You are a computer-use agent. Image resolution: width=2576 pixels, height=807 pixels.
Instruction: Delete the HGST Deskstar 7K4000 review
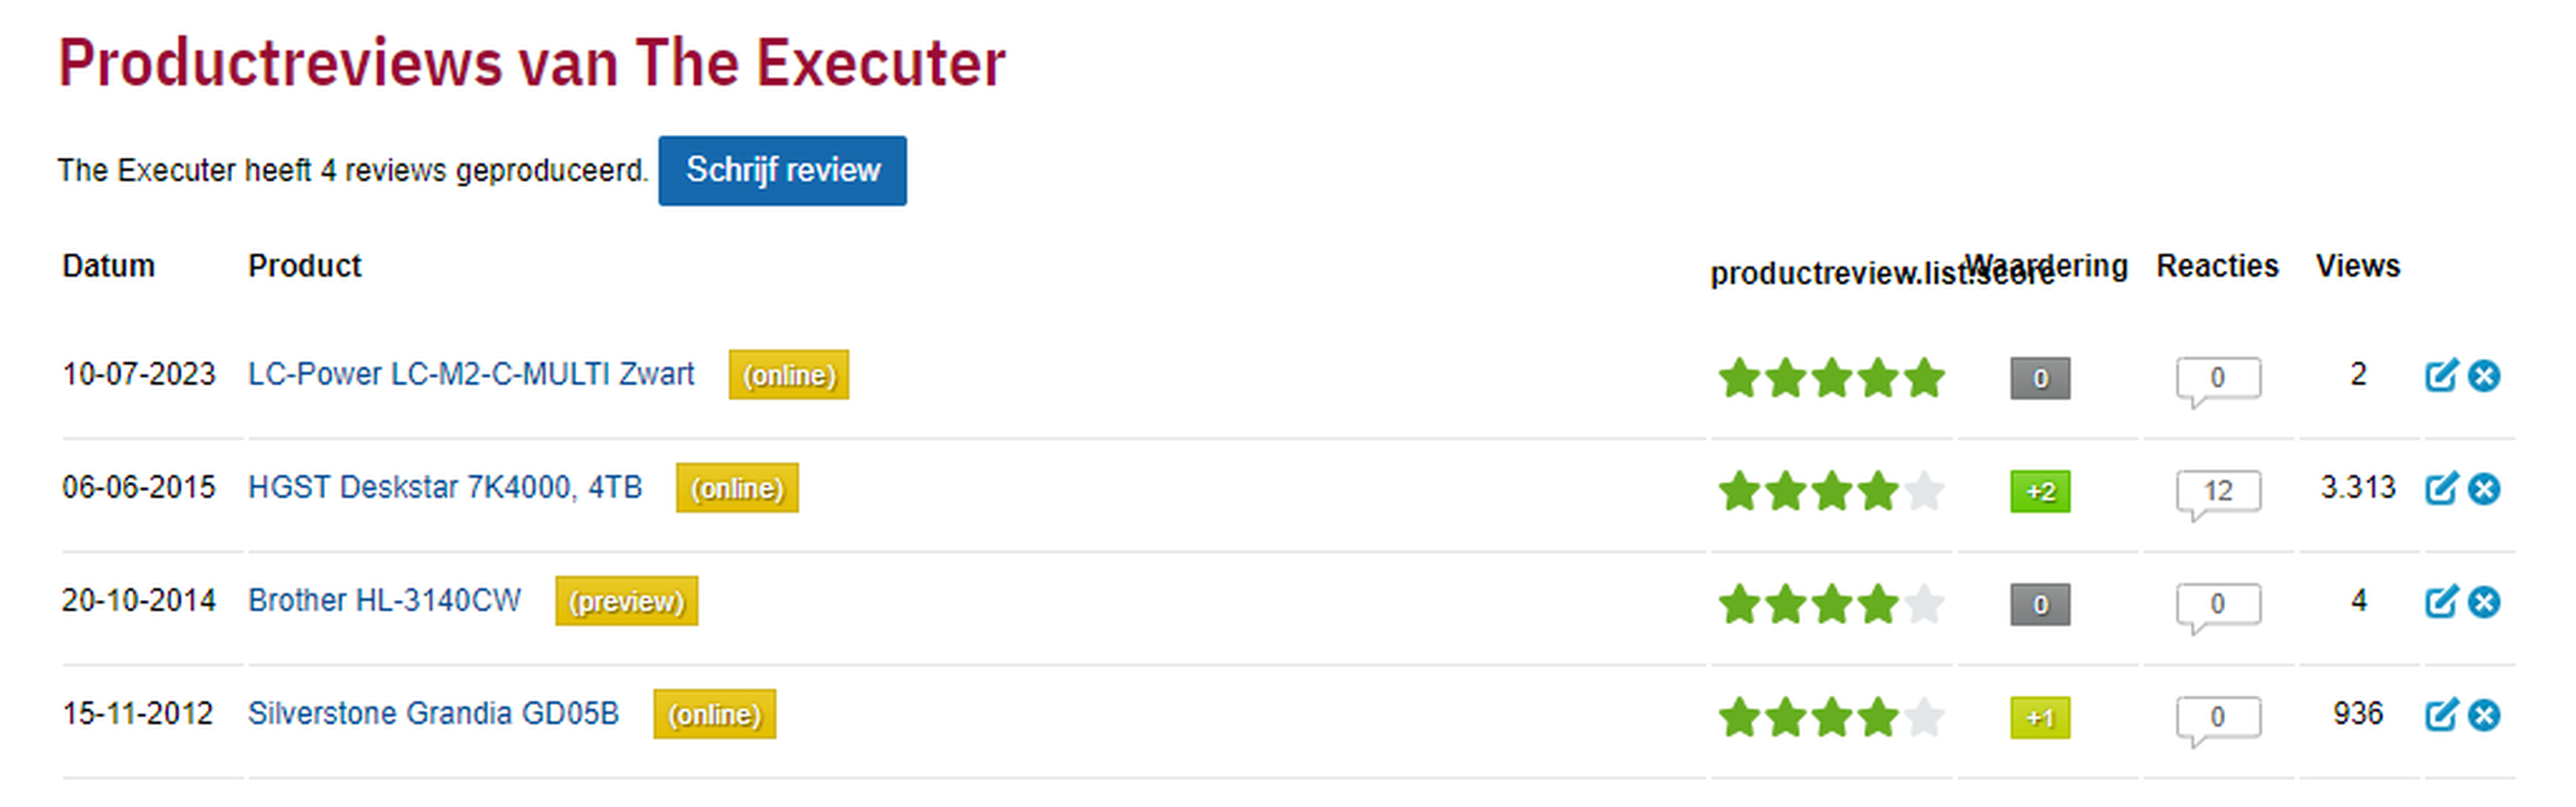pos(2484,489)
